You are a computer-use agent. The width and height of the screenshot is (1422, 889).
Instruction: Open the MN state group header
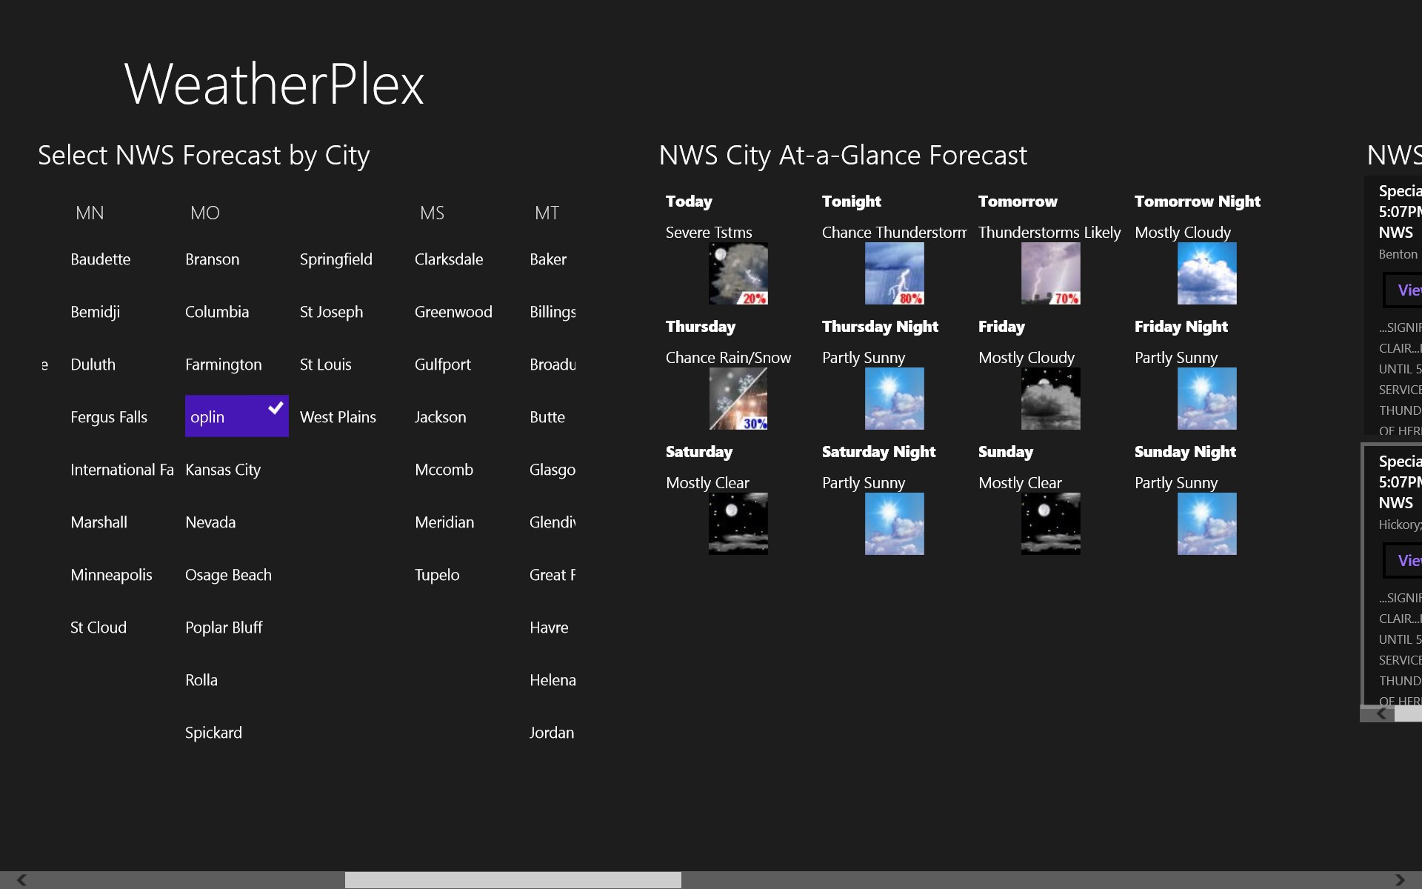tap(90, 213)
